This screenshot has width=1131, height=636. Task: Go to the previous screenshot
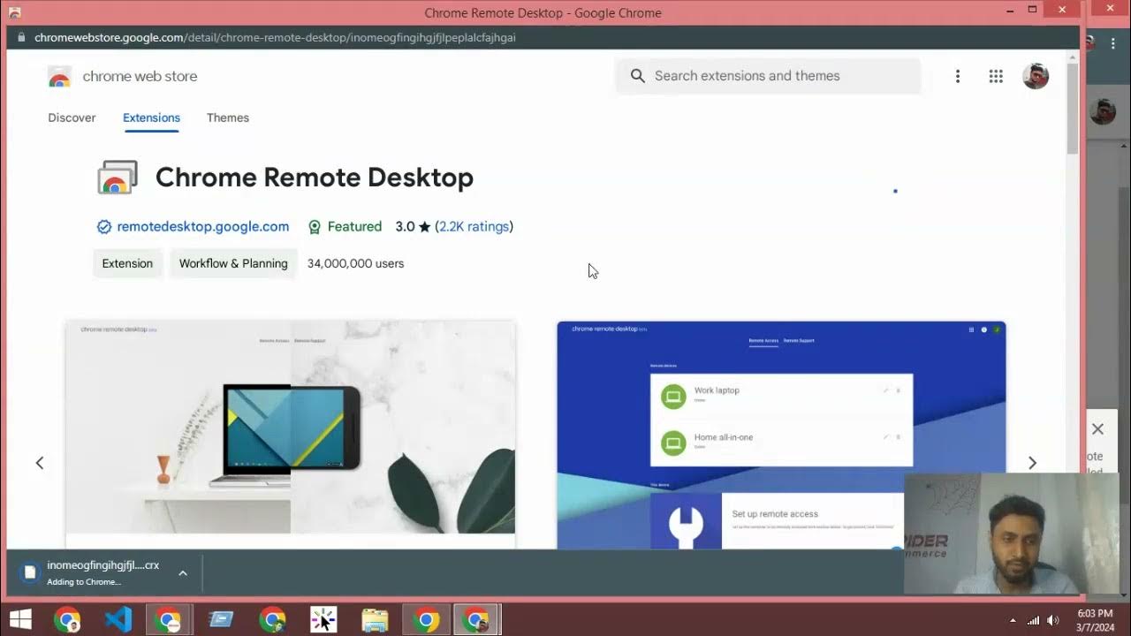40,463
